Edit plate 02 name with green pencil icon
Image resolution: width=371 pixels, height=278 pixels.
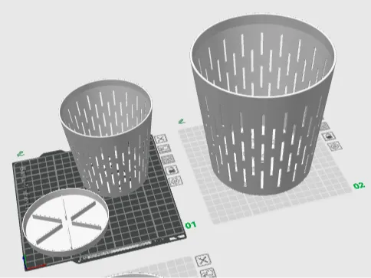182,121
